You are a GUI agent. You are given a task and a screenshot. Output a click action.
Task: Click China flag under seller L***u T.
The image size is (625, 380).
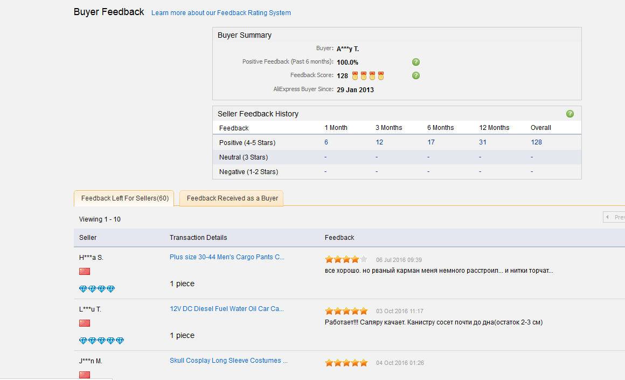(85, 323)
